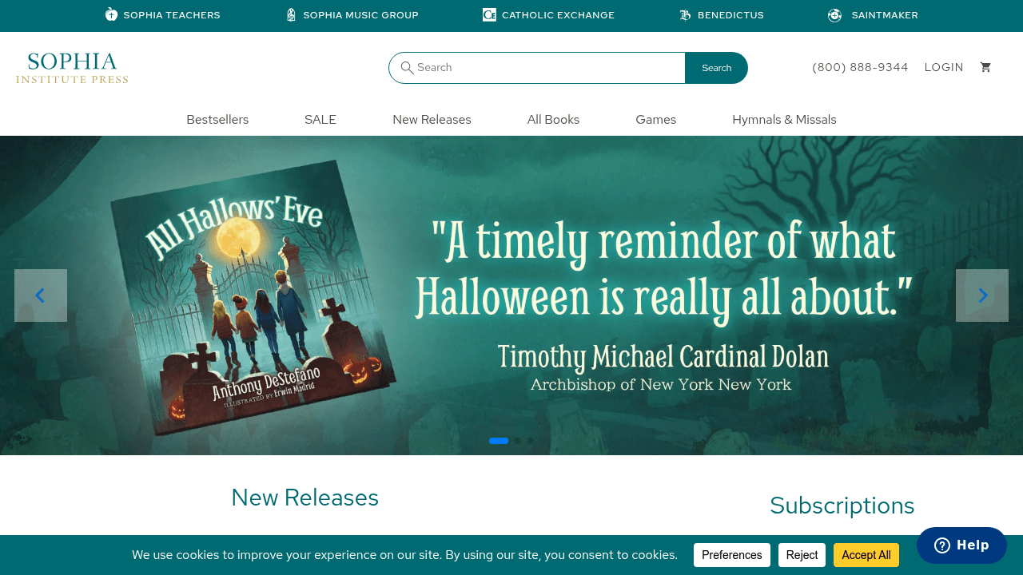Viewport: 1023px width, 575px height.
Task: Click the SaintMaker logo icon
Action: [x=834, y=15]
